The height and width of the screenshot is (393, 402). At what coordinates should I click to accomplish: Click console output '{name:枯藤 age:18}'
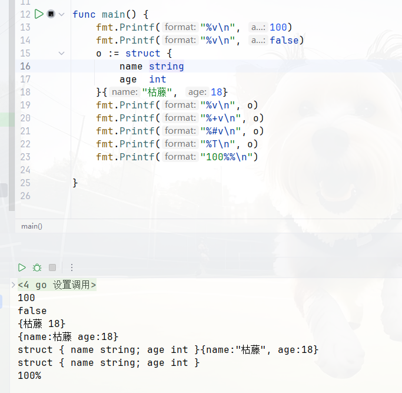(68, 337)
